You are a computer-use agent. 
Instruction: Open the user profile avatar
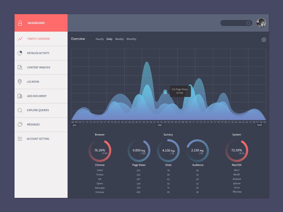pos(261,23)
